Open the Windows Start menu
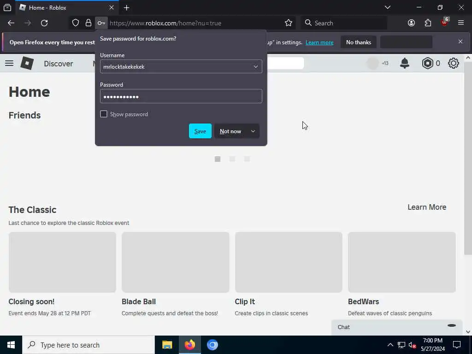 [x=11, y=345]
